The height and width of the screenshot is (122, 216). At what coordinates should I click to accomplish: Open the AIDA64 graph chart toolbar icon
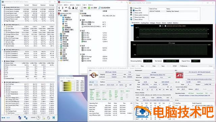[x=77, y=8]
